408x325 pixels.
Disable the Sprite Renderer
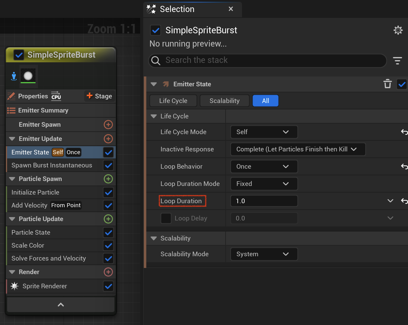(x=108, y=286)
